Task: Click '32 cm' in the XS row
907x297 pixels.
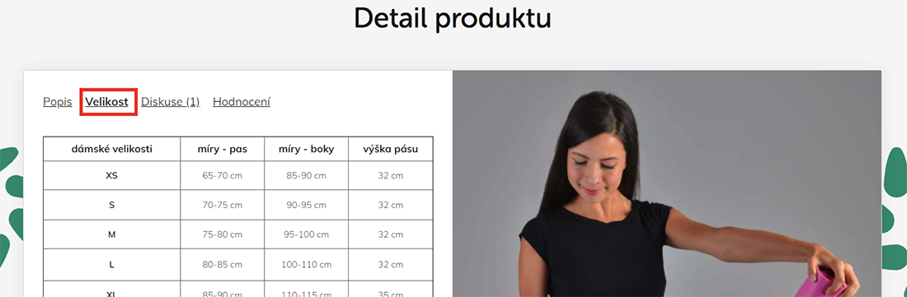Action: tap(391, 175)
